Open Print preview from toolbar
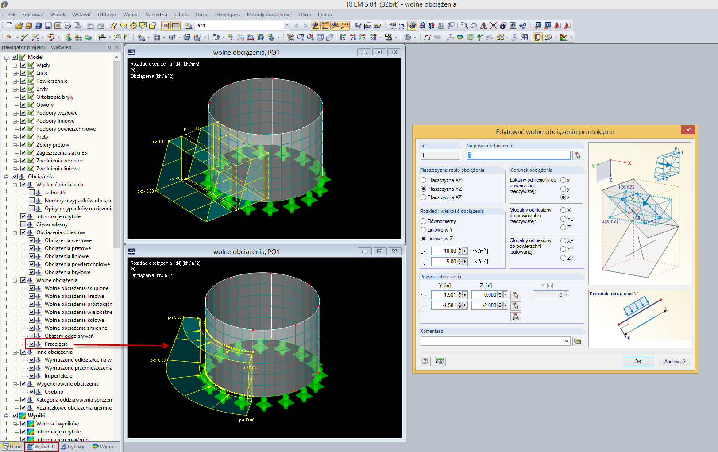Screen dimensions: 718x452 (x=77, y=26)
